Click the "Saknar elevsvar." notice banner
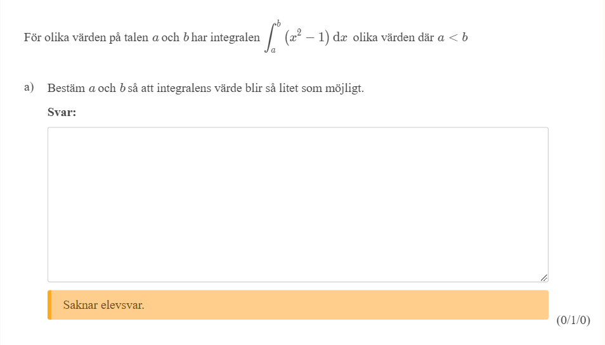Image resolution: width=605 pixels, height=345 pixels. click(297, 305)
